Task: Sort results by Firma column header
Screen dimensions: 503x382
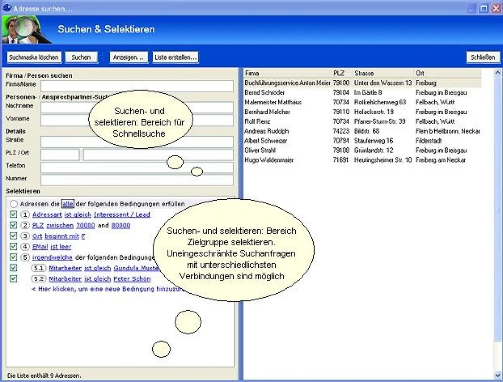Action: click(287, 73)
